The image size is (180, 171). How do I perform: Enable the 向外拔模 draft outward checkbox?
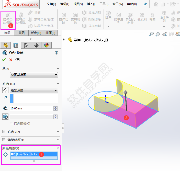[12, 123]
